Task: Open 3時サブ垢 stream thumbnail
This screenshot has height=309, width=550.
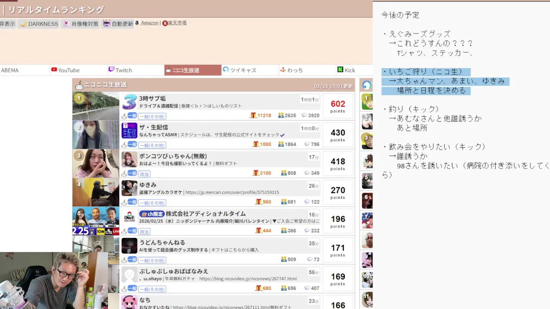Action: click(96, 106)
